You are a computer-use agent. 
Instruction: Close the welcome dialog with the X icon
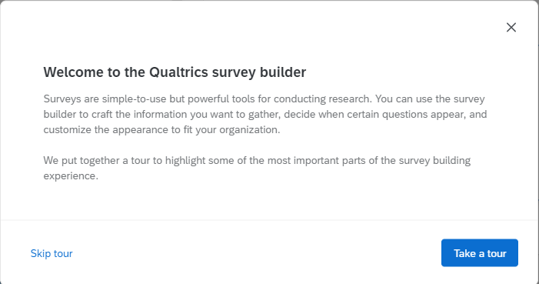tap(511, 28)
